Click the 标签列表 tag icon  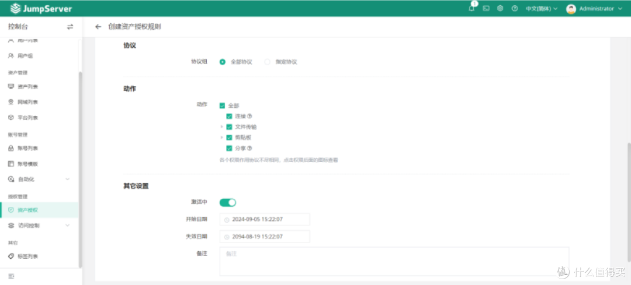pyautogui.click(x=11, y=256)
